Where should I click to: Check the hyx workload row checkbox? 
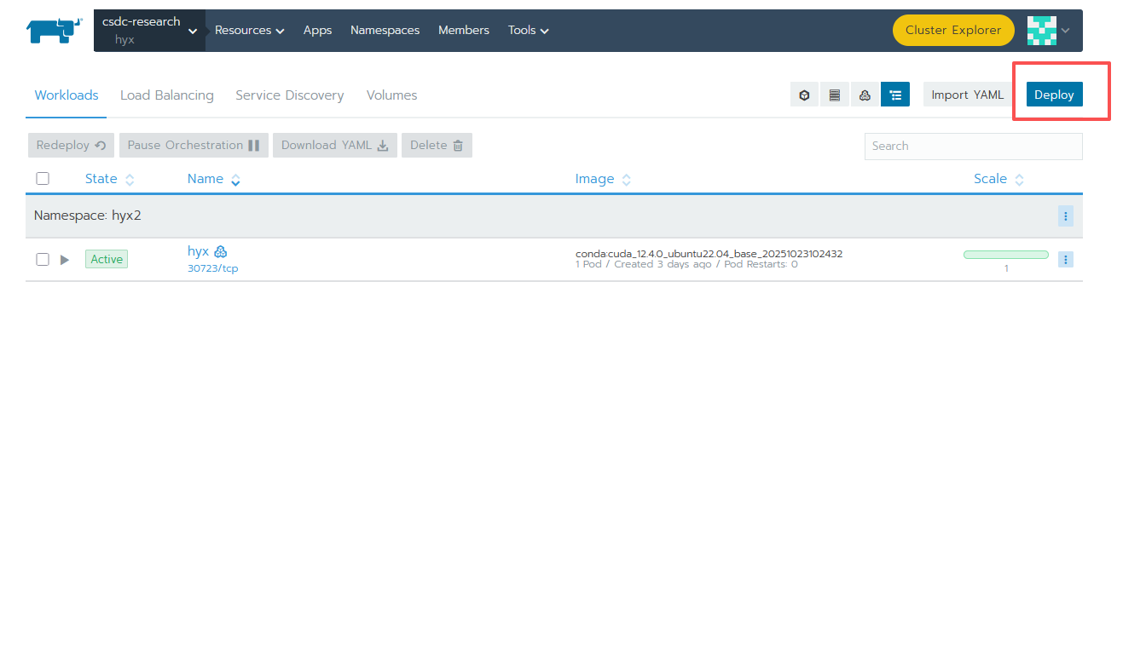(x=43, y=260)
